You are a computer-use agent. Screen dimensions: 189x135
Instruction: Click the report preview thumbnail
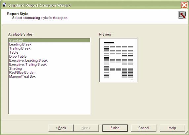(x=118, y=60)
